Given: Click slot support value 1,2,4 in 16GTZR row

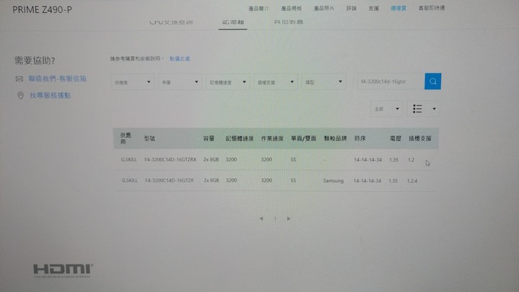Looking at the screenshot, I should [x=412, y=181].
